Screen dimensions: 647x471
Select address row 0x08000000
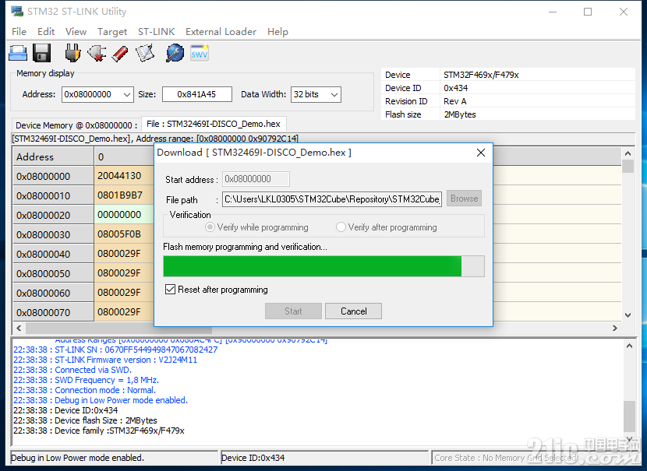click(x=53, y=177)
